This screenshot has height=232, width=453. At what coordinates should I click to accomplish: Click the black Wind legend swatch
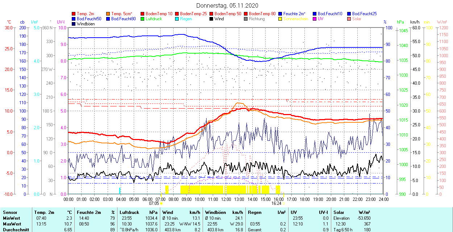[x=212, y=19]
